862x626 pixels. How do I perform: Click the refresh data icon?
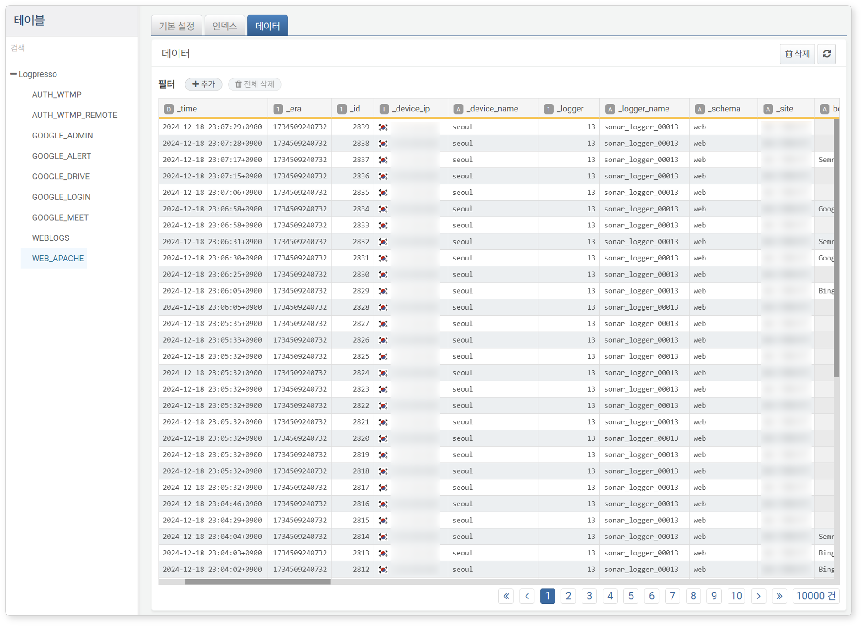point(827,54)
